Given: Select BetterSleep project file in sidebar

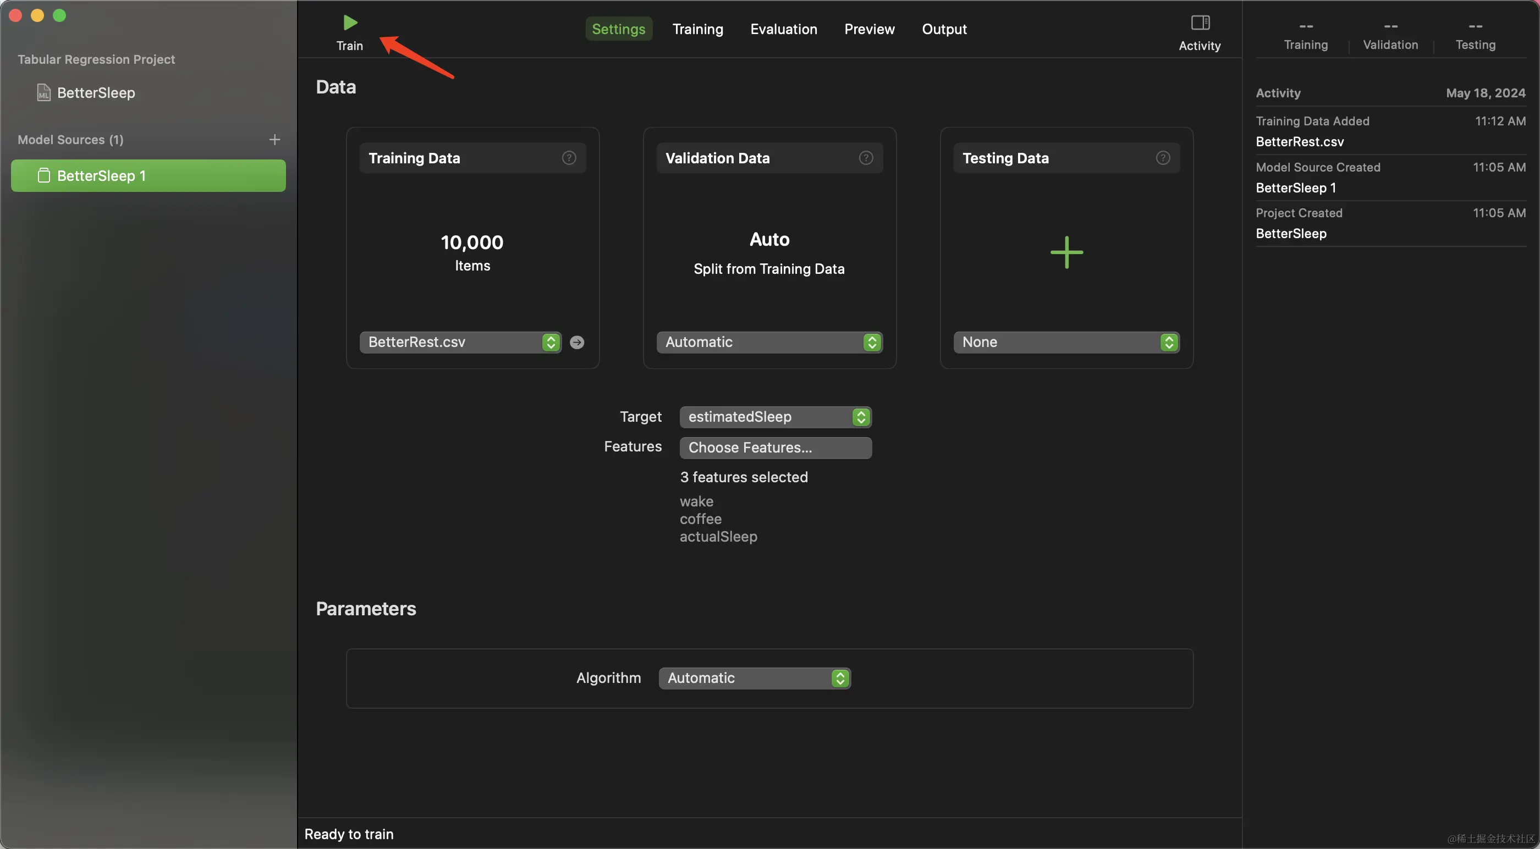Looking at the screenshot, I should click(96, 93).
